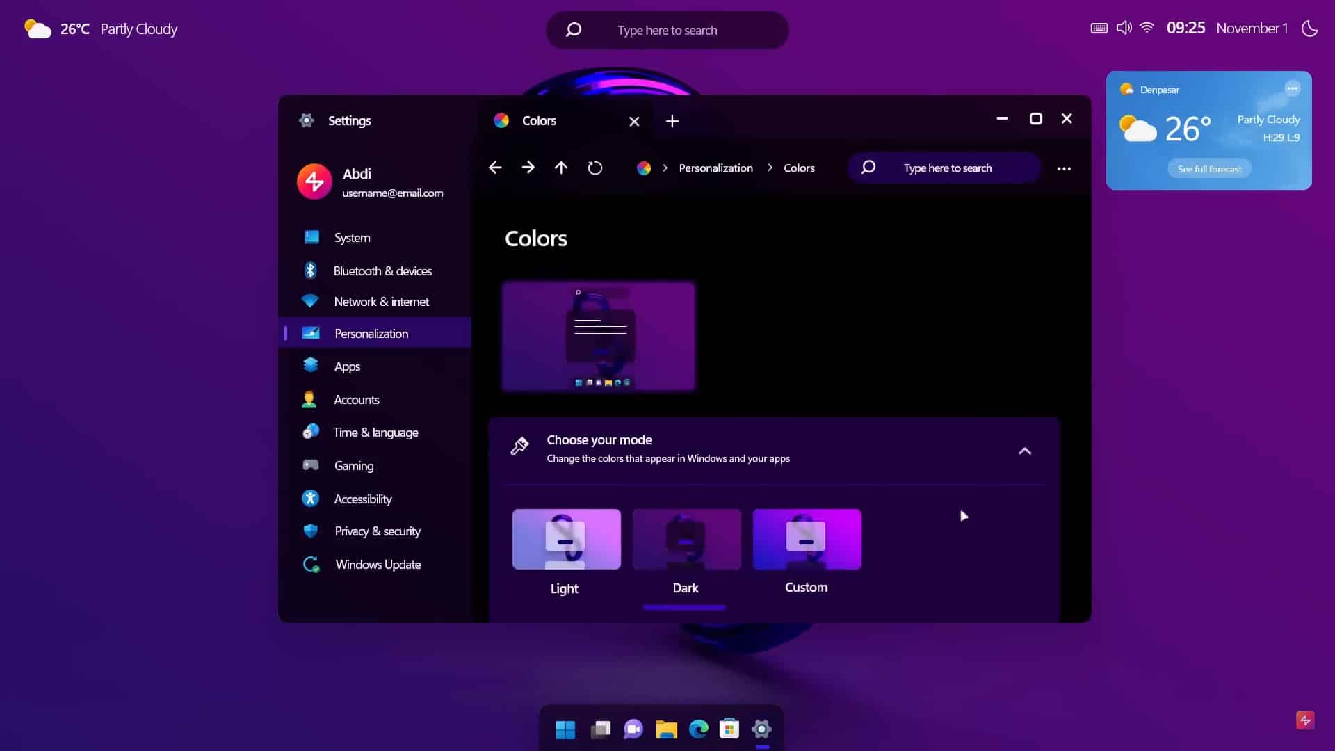Viewport: 1335px width, 751px height.
Task: Click the taskbar Settings gear icon
Action: click(x=761, y=729)
